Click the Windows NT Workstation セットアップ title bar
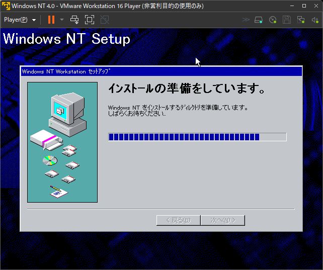This screenshot has width=323, height=270. (161, 71)
